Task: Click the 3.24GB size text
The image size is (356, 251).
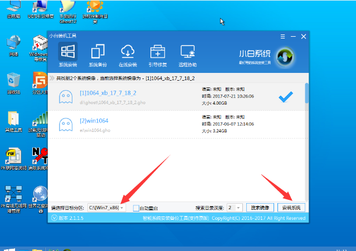Action: 220,131
